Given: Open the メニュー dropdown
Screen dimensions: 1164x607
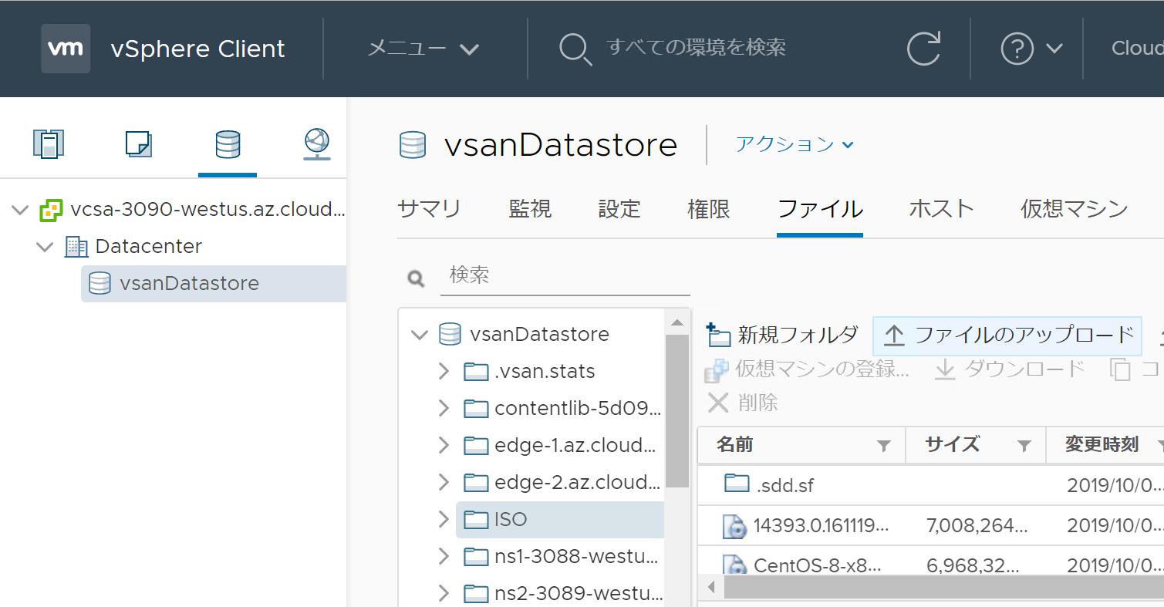Looking at the screenshot, I should click(423, 49).
